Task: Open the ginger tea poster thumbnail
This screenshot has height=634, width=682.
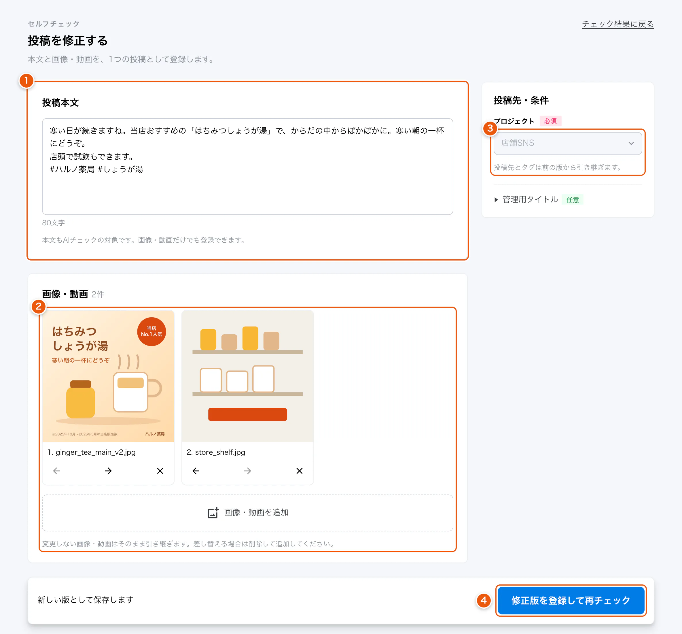Action: (108, 376)
